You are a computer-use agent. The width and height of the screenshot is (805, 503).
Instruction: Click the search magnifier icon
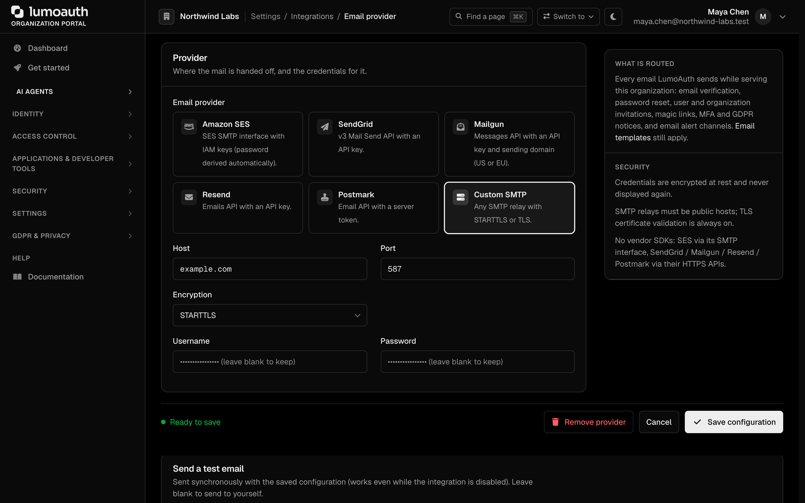[459, 16]
